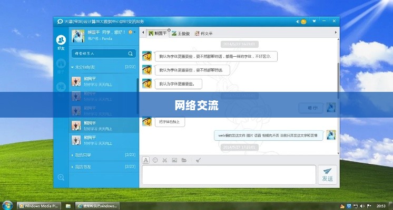Switch to the 王俊俊 chat tab

tap(181, 34)
